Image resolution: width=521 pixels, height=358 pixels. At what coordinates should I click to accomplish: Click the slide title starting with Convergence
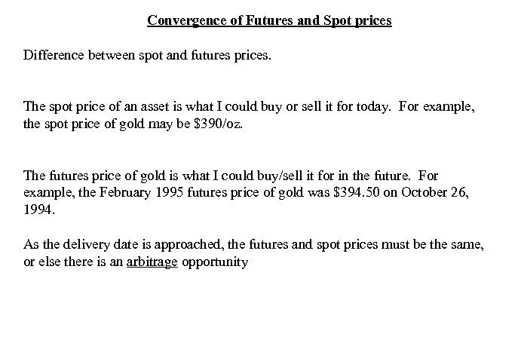tap(269, 20)
